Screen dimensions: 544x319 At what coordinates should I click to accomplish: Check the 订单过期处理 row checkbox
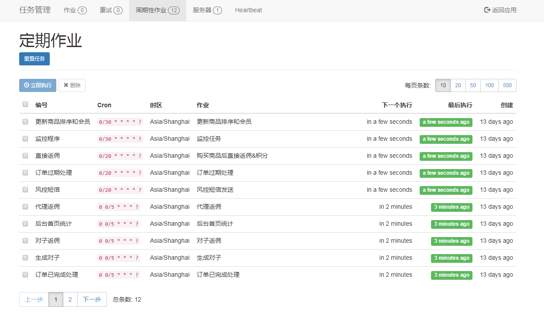pyautogui.click(x=25, y=173)
